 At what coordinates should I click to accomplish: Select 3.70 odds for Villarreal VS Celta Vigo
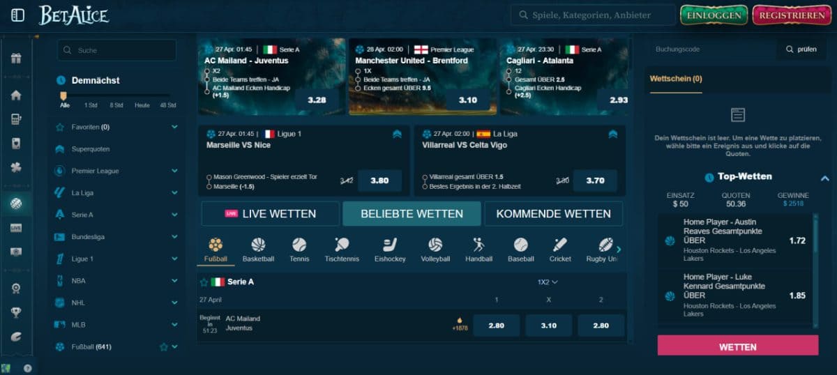click(x=595, y=181)
